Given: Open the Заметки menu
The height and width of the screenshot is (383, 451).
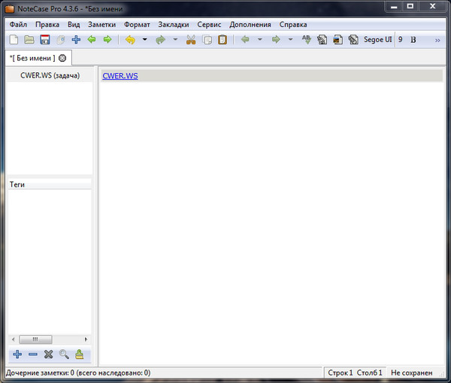Looking at the screenshot, I should point(101,24).
